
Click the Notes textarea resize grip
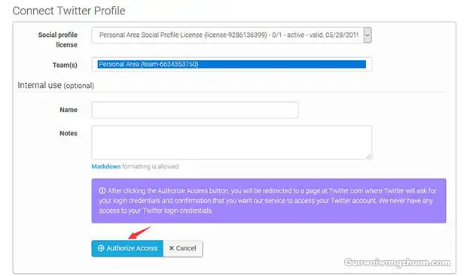(368, 156)
